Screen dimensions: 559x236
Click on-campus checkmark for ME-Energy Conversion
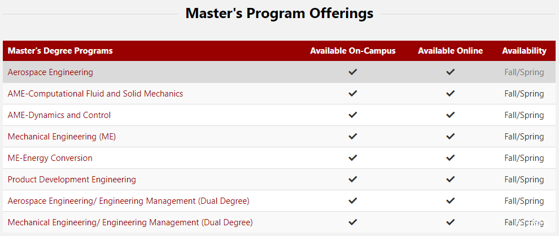pyautogui.click(x=353, y=158)
